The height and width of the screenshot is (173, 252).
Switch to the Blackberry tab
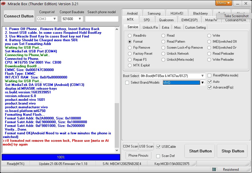coord(200,13)
